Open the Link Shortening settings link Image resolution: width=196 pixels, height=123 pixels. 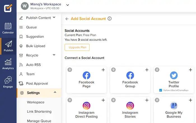pyautogui.click(x=39, y=111)
